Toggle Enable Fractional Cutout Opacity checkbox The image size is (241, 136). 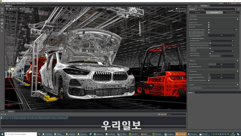click(x=209, y=80)
